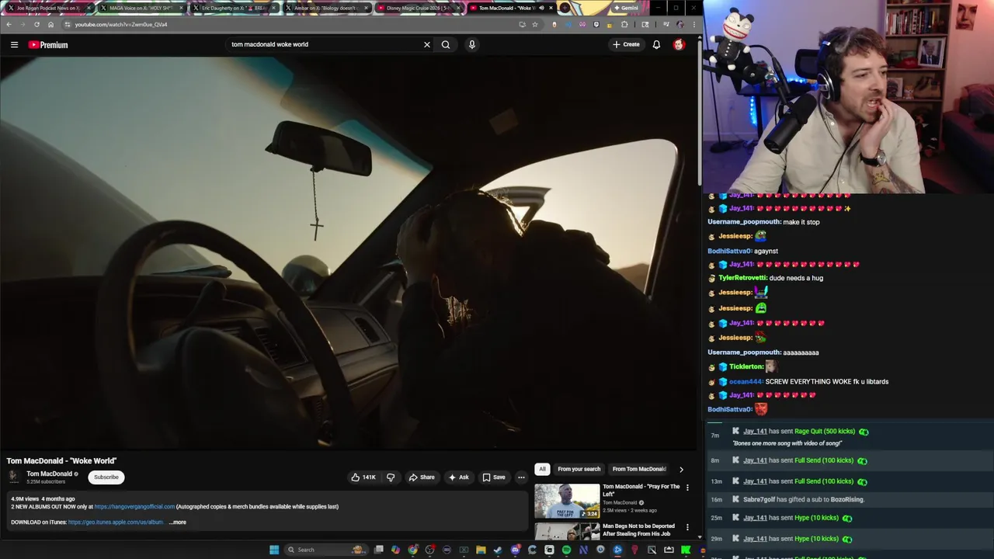Select From your search chip

(x=579, y=469)
